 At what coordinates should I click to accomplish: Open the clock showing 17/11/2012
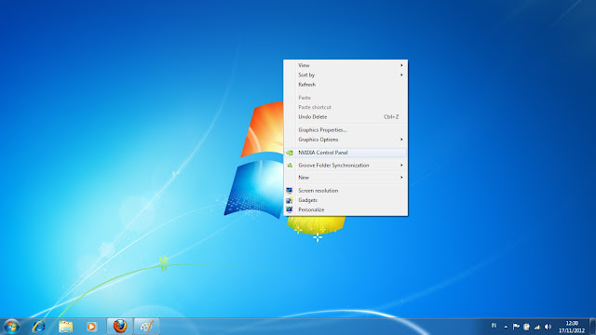pyautogui.click(x=571, y=327)
